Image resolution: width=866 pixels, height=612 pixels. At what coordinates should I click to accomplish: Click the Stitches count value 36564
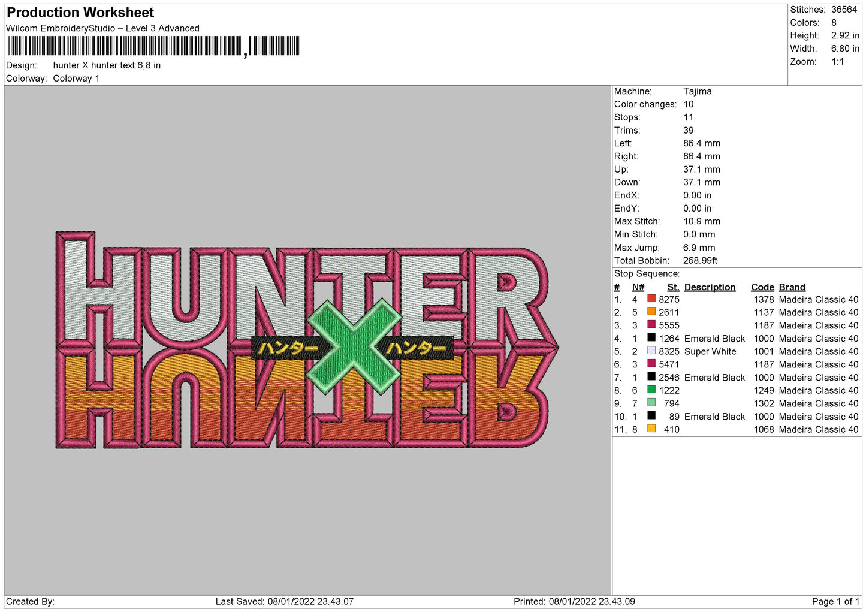pyautogui.click(x=844, y=10)
